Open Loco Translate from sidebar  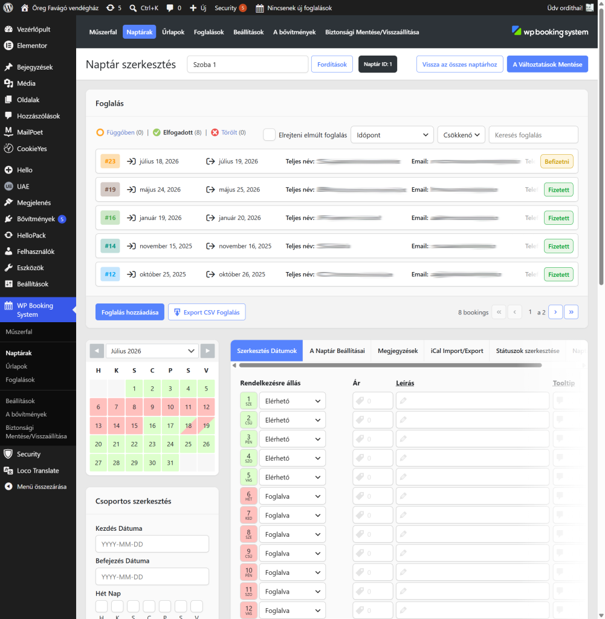click(x=38, y=470)
